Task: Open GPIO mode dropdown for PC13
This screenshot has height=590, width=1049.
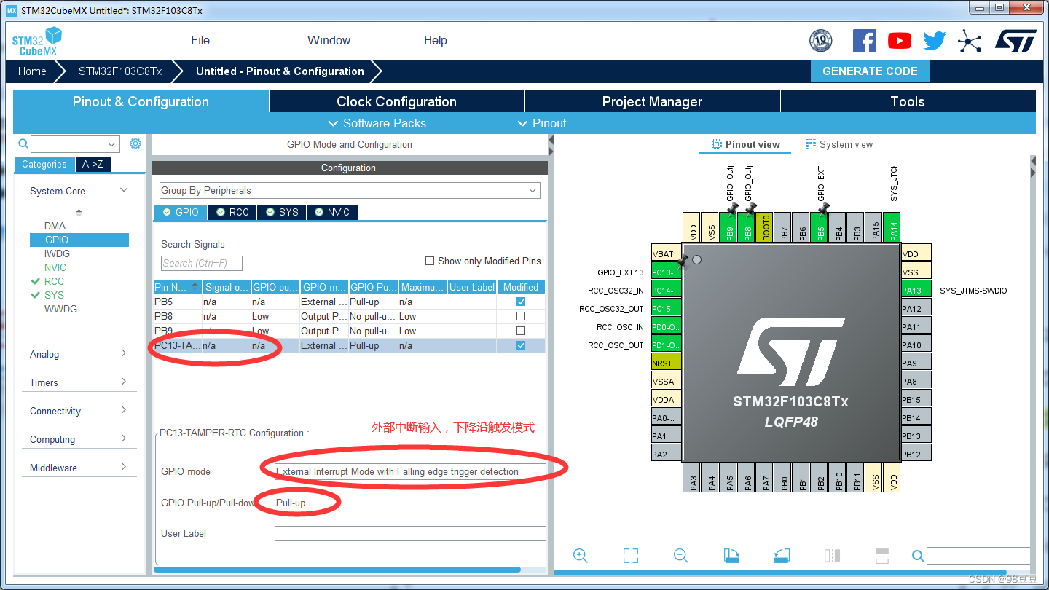Action: point(410,471)
